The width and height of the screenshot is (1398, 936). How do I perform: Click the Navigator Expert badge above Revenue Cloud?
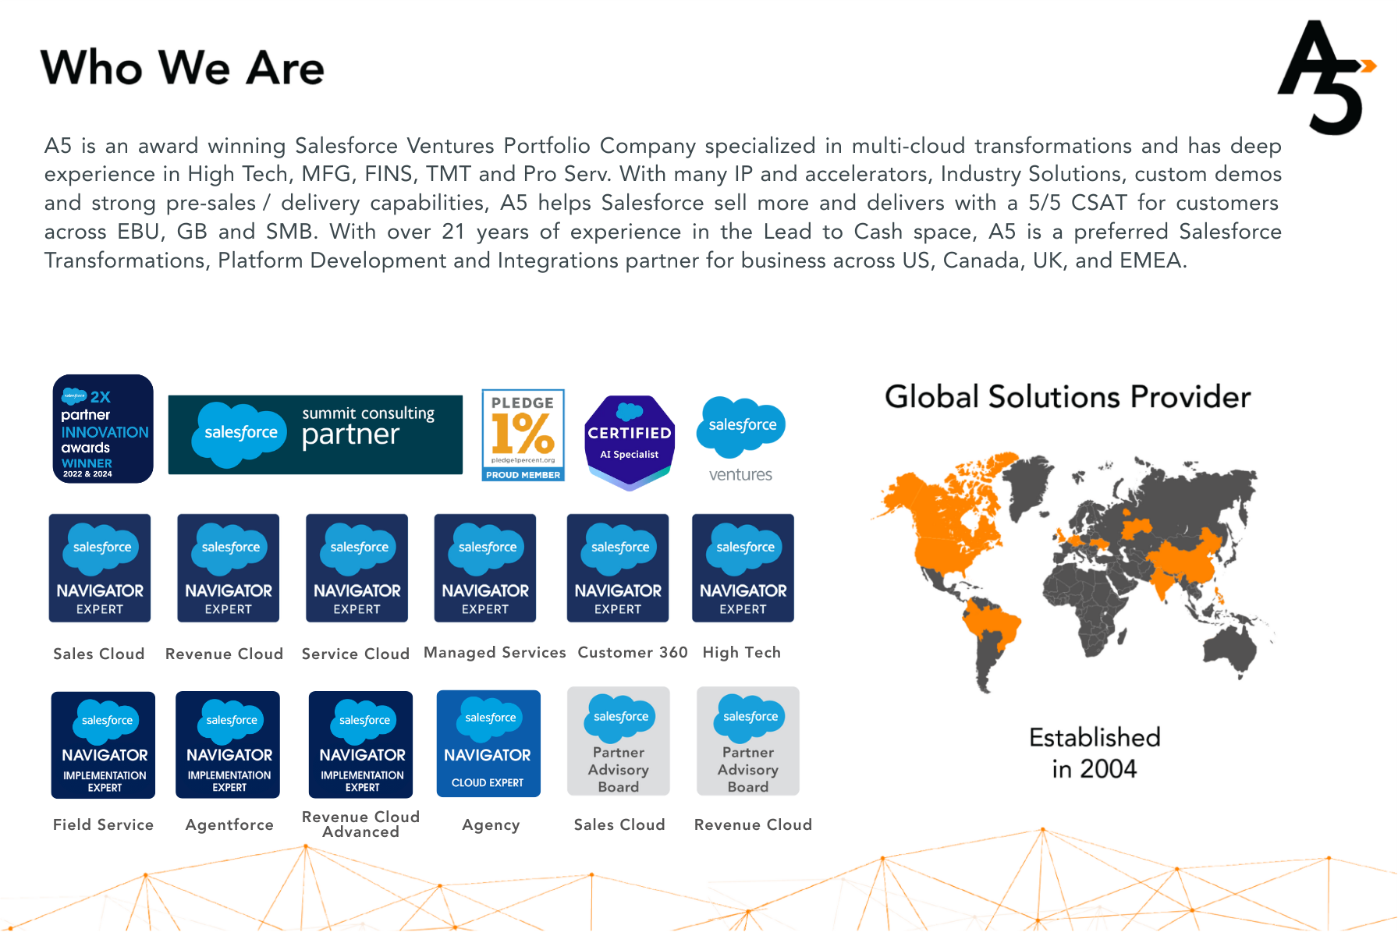(228, 568)
